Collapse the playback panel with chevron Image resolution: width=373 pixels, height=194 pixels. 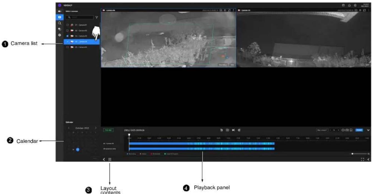pos(369,130)
